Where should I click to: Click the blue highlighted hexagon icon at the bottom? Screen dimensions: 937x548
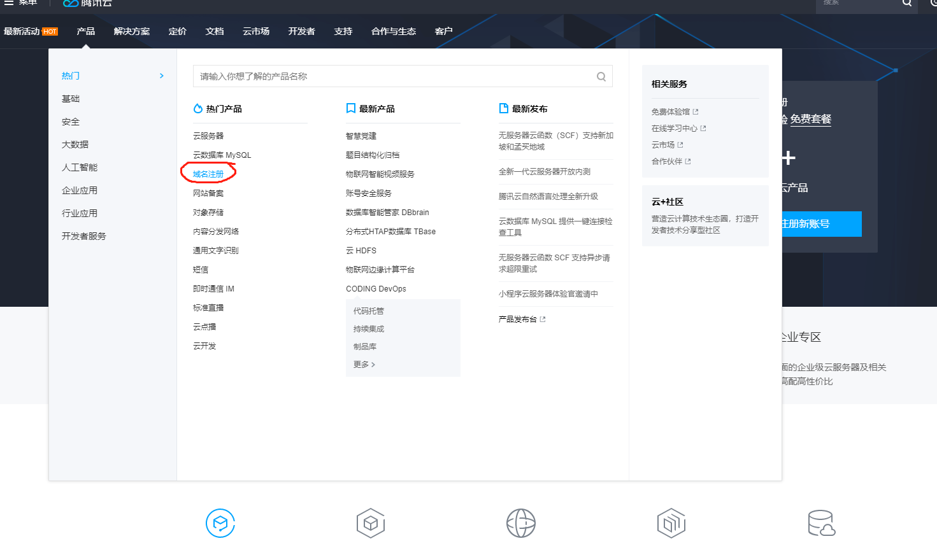[x=220, y=523]
